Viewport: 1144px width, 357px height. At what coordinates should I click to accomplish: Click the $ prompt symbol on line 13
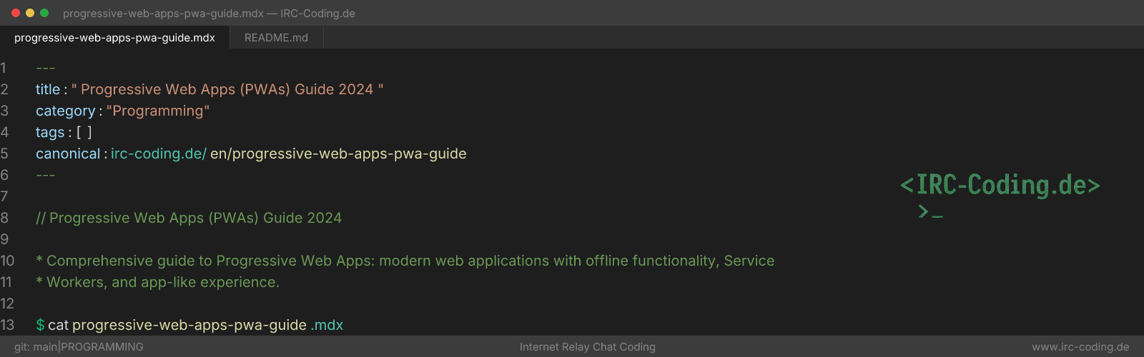40,325
